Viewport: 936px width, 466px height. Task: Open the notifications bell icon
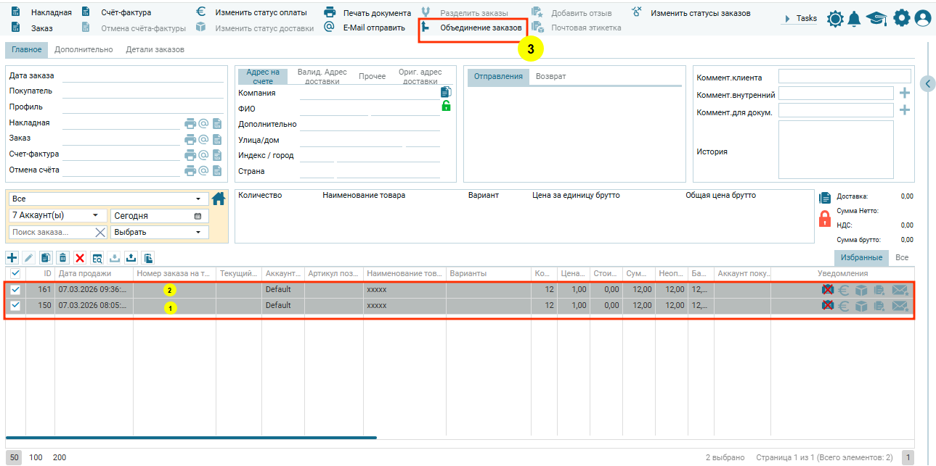(x=855, y=19)
